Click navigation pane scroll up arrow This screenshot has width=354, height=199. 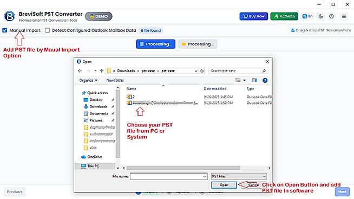click(x=117, y=88)
